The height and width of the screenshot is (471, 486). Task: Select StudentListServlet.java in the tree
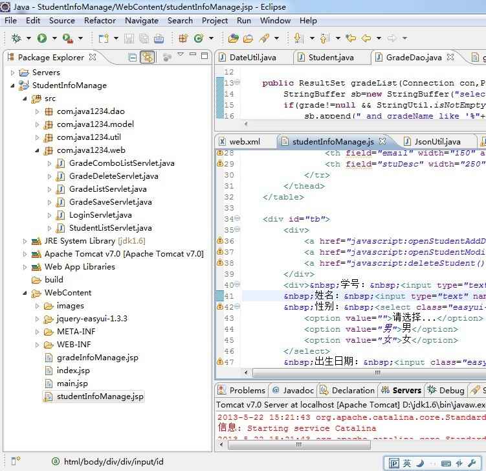(111, 228)
